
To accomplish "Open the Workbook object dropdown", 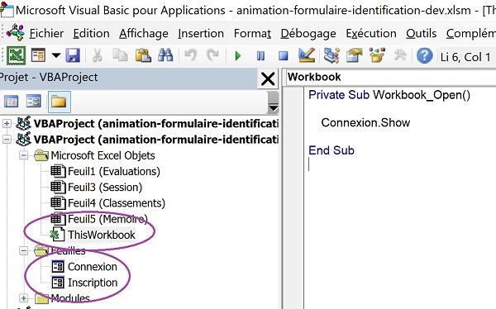I will pyautogui.click(x=391, y=77).
